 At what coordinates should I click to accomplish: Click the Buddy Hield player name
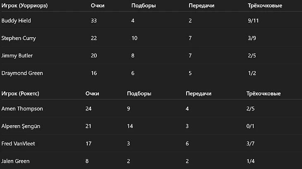click(17, 20)
